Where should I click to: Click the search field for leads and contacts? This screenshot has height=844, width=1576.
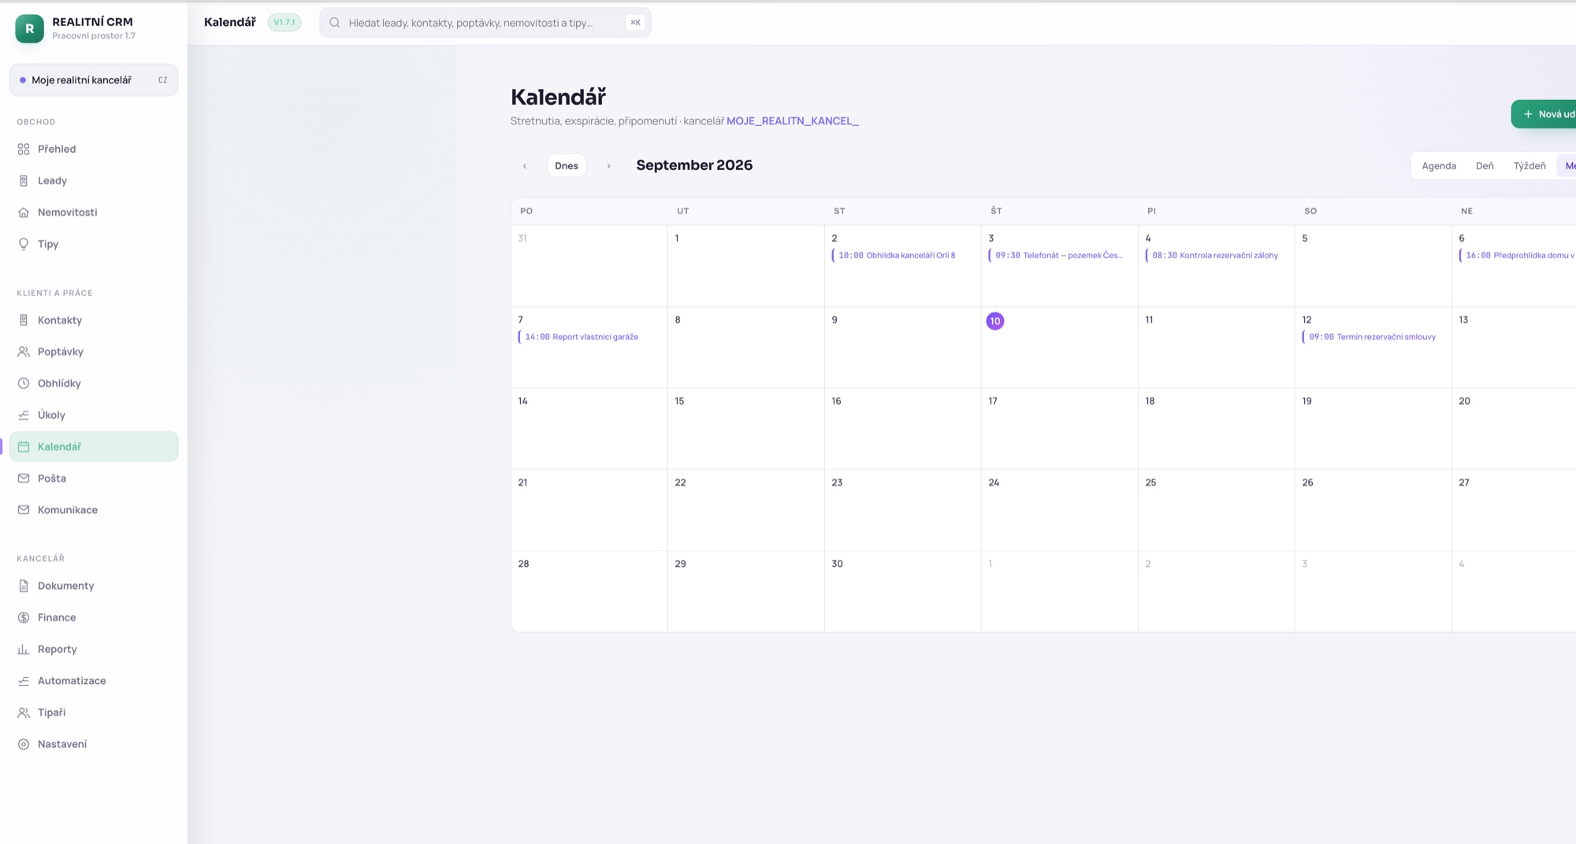pyautogui.click(x=485, y=23)
